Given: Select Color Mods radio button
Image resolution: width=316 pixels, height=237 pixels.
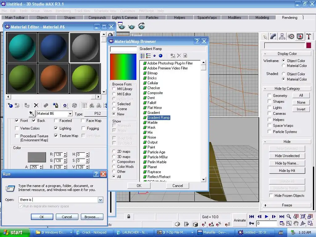Looking at the screenshot, I should coord(114,166).
